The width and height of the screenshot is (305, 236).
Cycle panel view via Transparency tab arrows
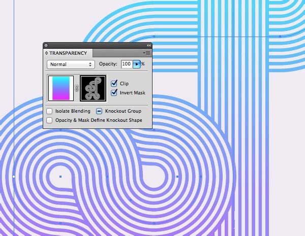[46, 53]
